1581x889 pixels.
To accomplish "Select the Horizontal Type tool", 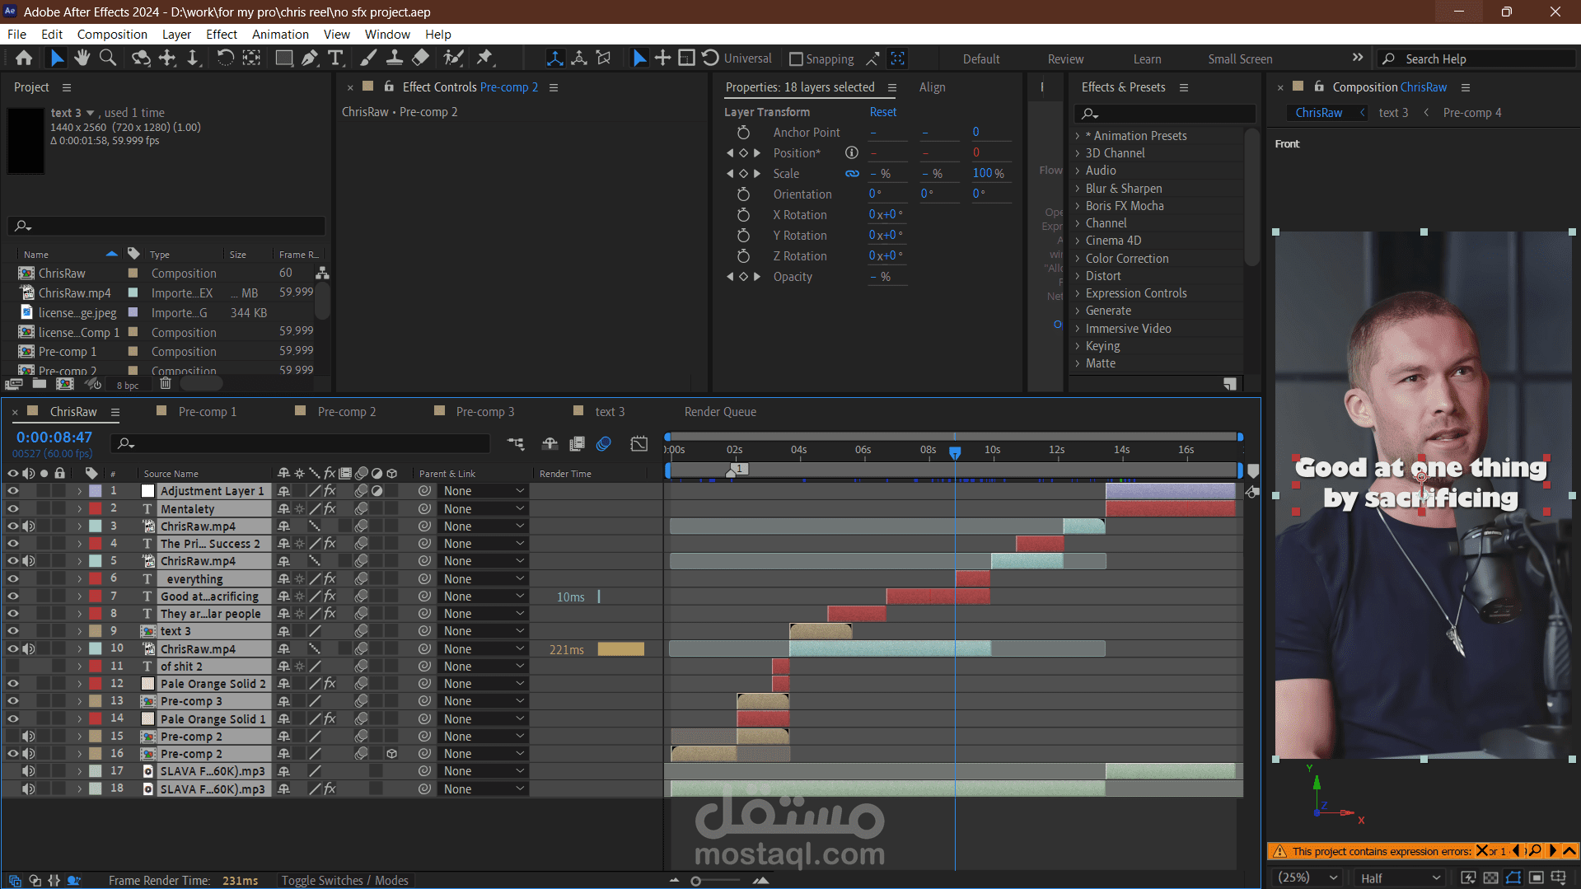I will [x=335, y=58].
